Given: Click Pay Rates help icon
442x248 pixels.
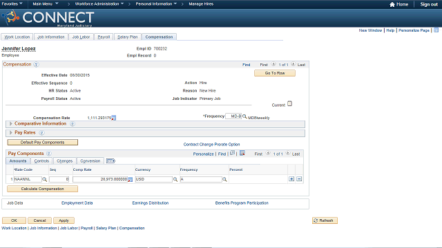Looking at the screenshot, I should click(x=41, y=133).
